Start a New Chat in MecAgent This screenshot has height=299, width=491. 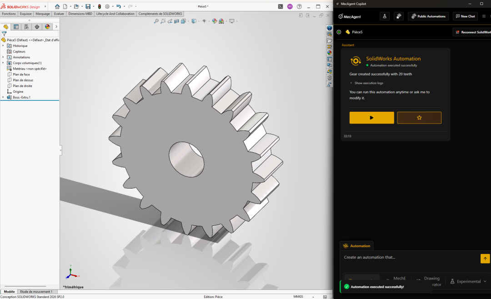466,16
